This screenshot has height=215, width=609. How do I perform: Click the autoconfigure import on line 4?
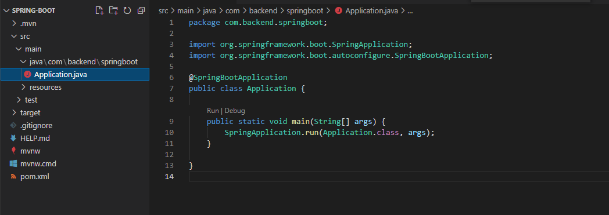coord(341,56)
